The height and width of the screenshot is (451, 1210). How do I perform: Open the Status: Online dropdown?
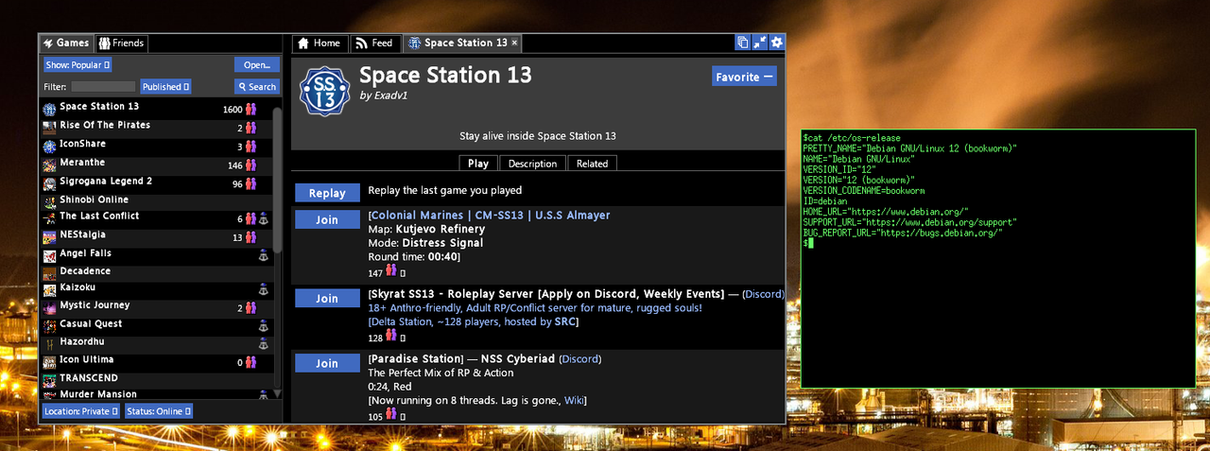tap(158, 411)
